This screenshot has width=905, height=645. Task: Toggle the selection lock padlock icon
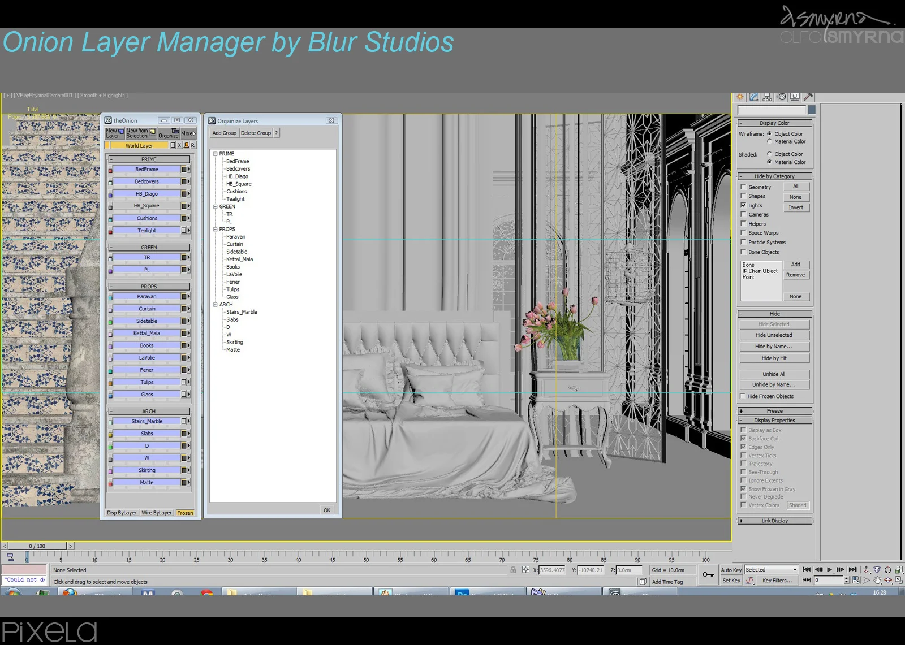coord(513,570)
